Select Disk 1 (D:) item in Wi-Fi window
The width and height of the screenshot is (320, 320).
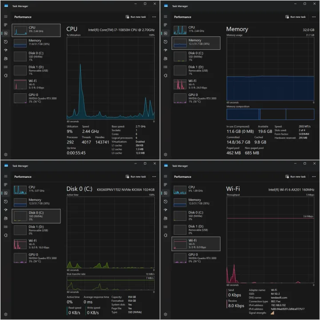pos(196,230)
